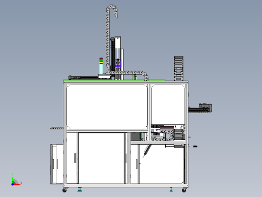262x197 pixels.
Task: Select the motor protruding from the right side
Action: 205,108
